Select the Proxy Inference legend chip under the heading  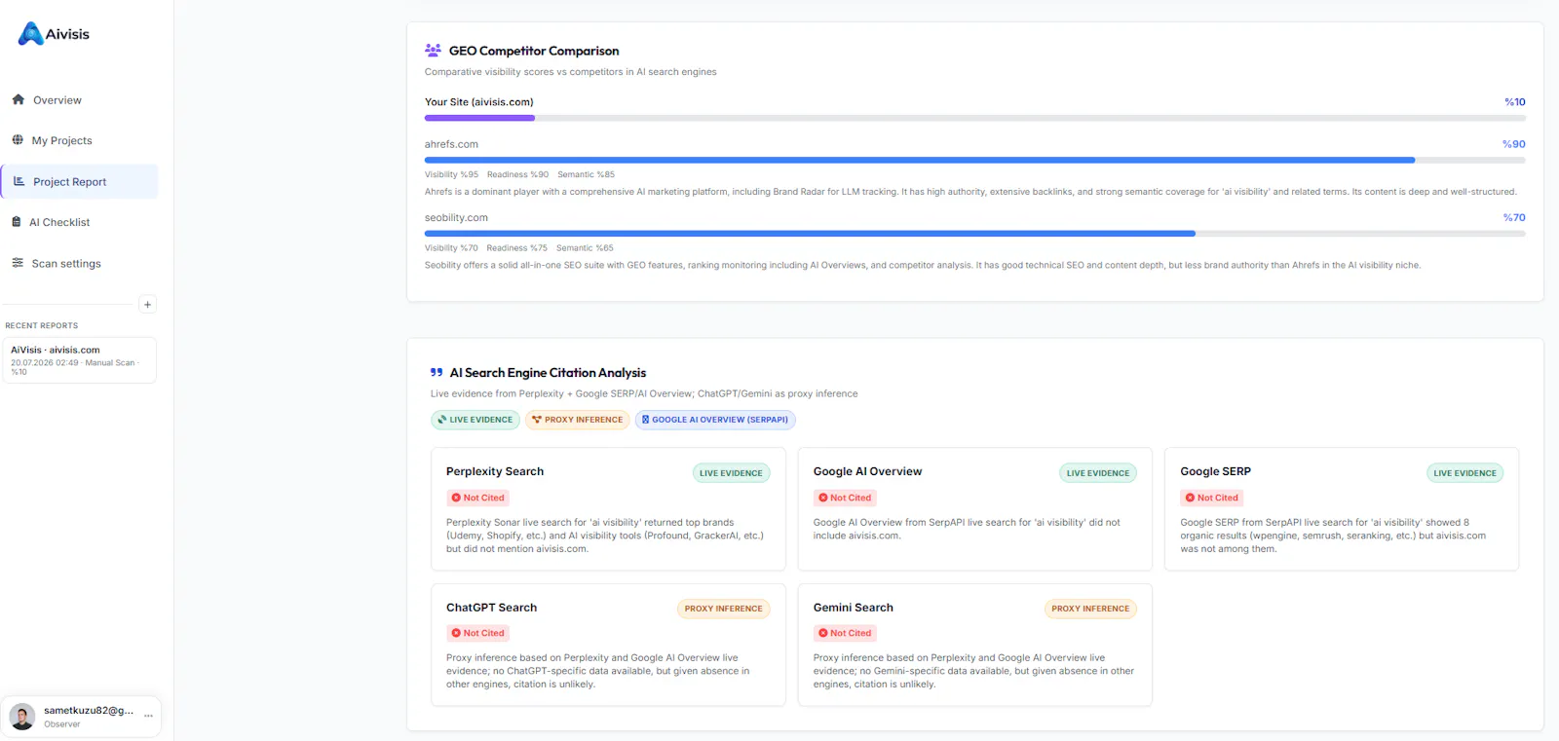578,420
